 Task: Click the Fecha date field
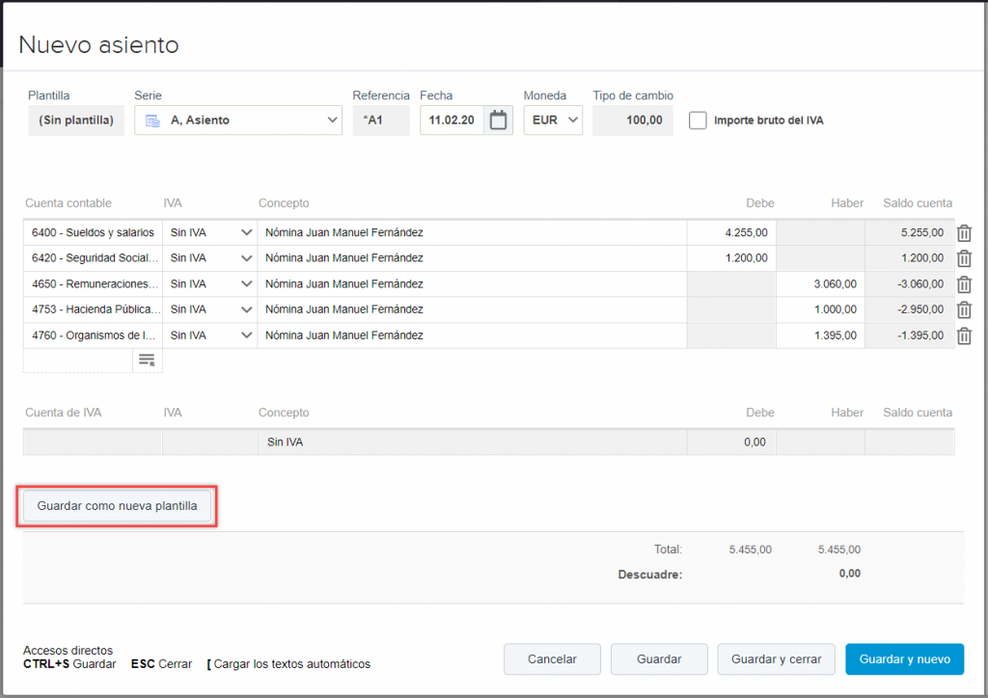[x=453, y=121]
